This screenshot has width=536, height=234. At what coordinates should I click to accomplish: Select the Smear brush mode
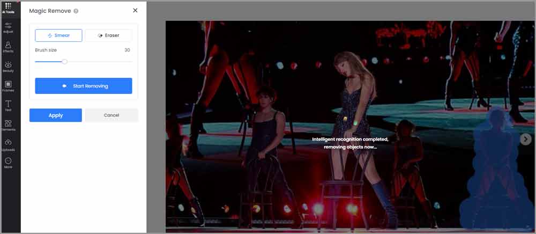tap(58, 35)
